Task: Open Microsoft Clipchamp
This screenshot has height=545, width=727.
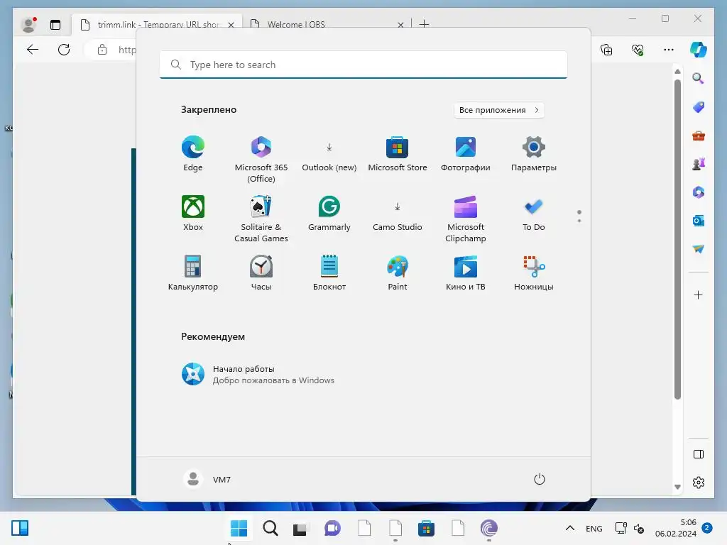Action: coord(466,219)
